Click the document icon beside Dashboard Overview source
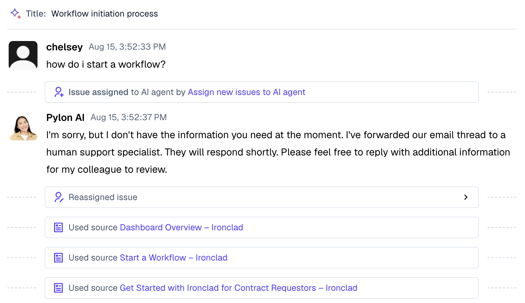 (58, 227)
